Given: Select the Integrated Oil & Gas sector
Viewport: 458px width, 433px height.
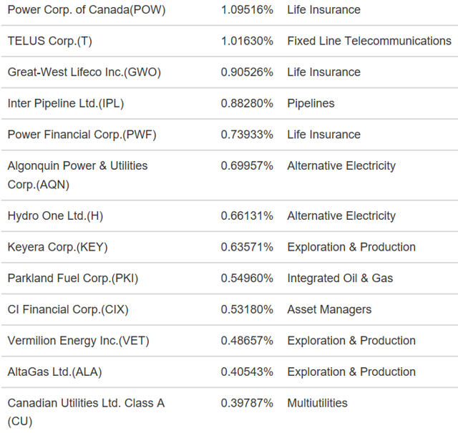Looking at the screenshot, I should 340,278.
